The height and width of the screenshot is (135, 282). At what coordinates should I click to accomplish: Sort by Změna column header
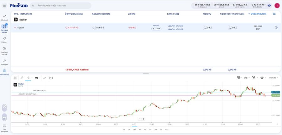pos(132,14)
